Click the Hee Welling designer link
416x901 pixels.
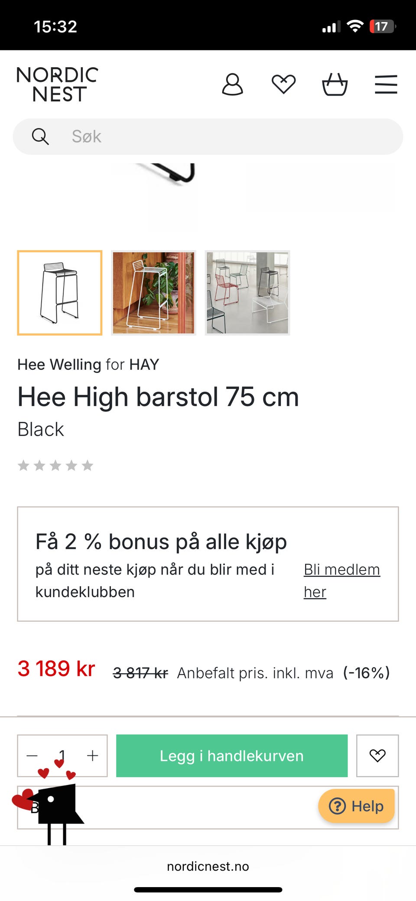tap(59, 365)
